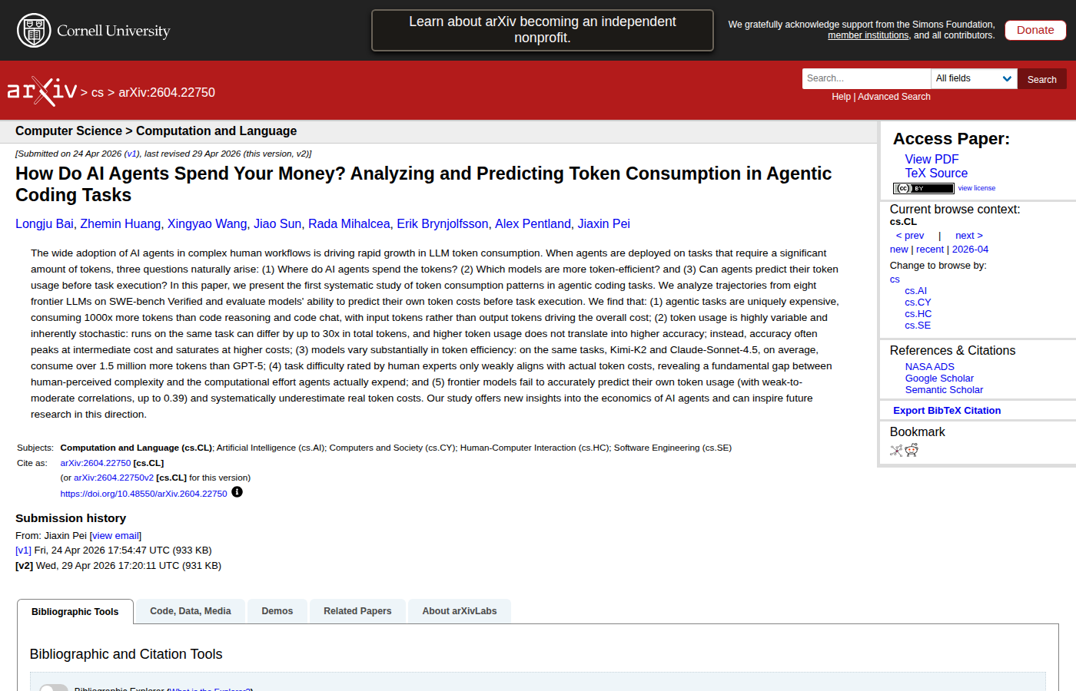
Task: Click Export BibTeX Citation
Action: 947,411
